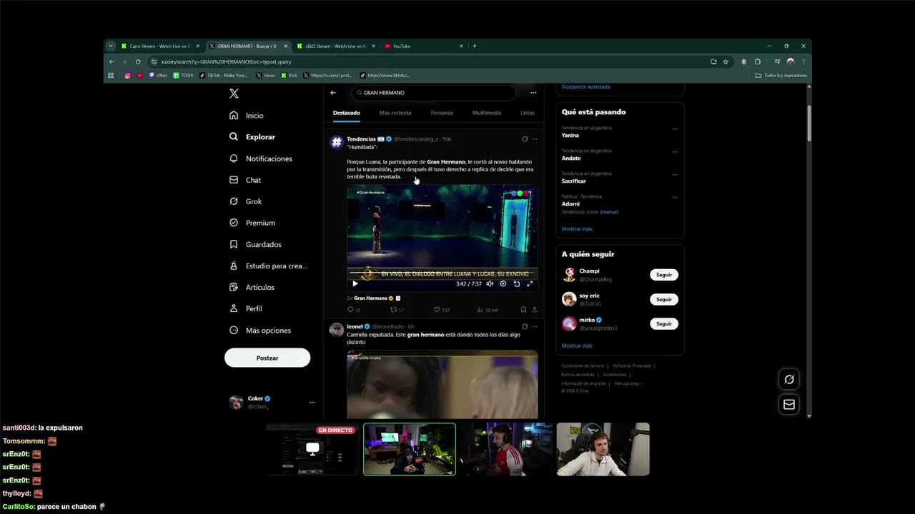Expand video to fullscreen
This screenshot has height=514, width=915.
coord(530,284)
